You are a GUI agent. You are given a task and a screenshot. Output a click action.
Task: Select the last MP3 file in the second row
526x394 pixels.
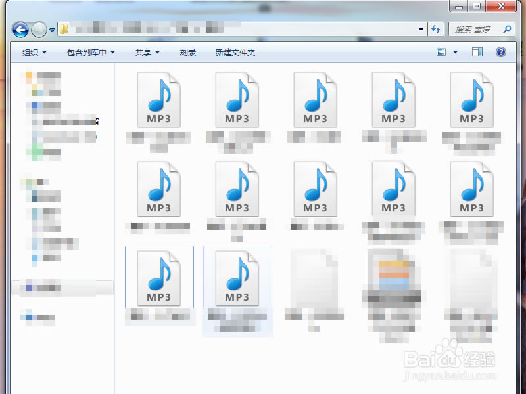click(471, 189)
